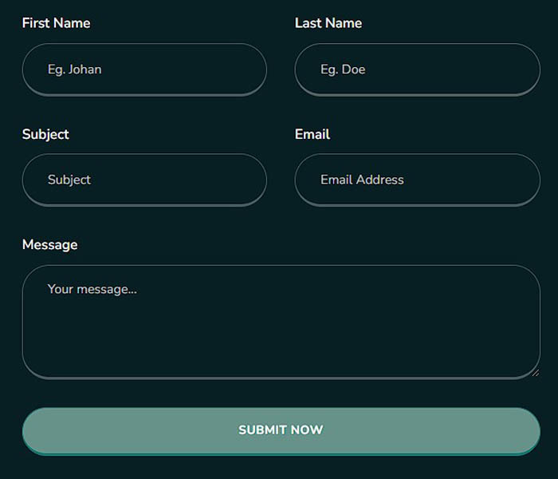
Task: Select the Subject input field
Action: click(x=144, y=180)
